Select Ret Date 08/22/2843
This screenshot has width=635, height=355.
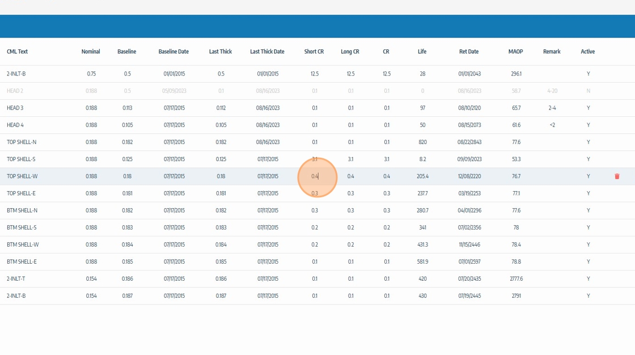[469, 142]
